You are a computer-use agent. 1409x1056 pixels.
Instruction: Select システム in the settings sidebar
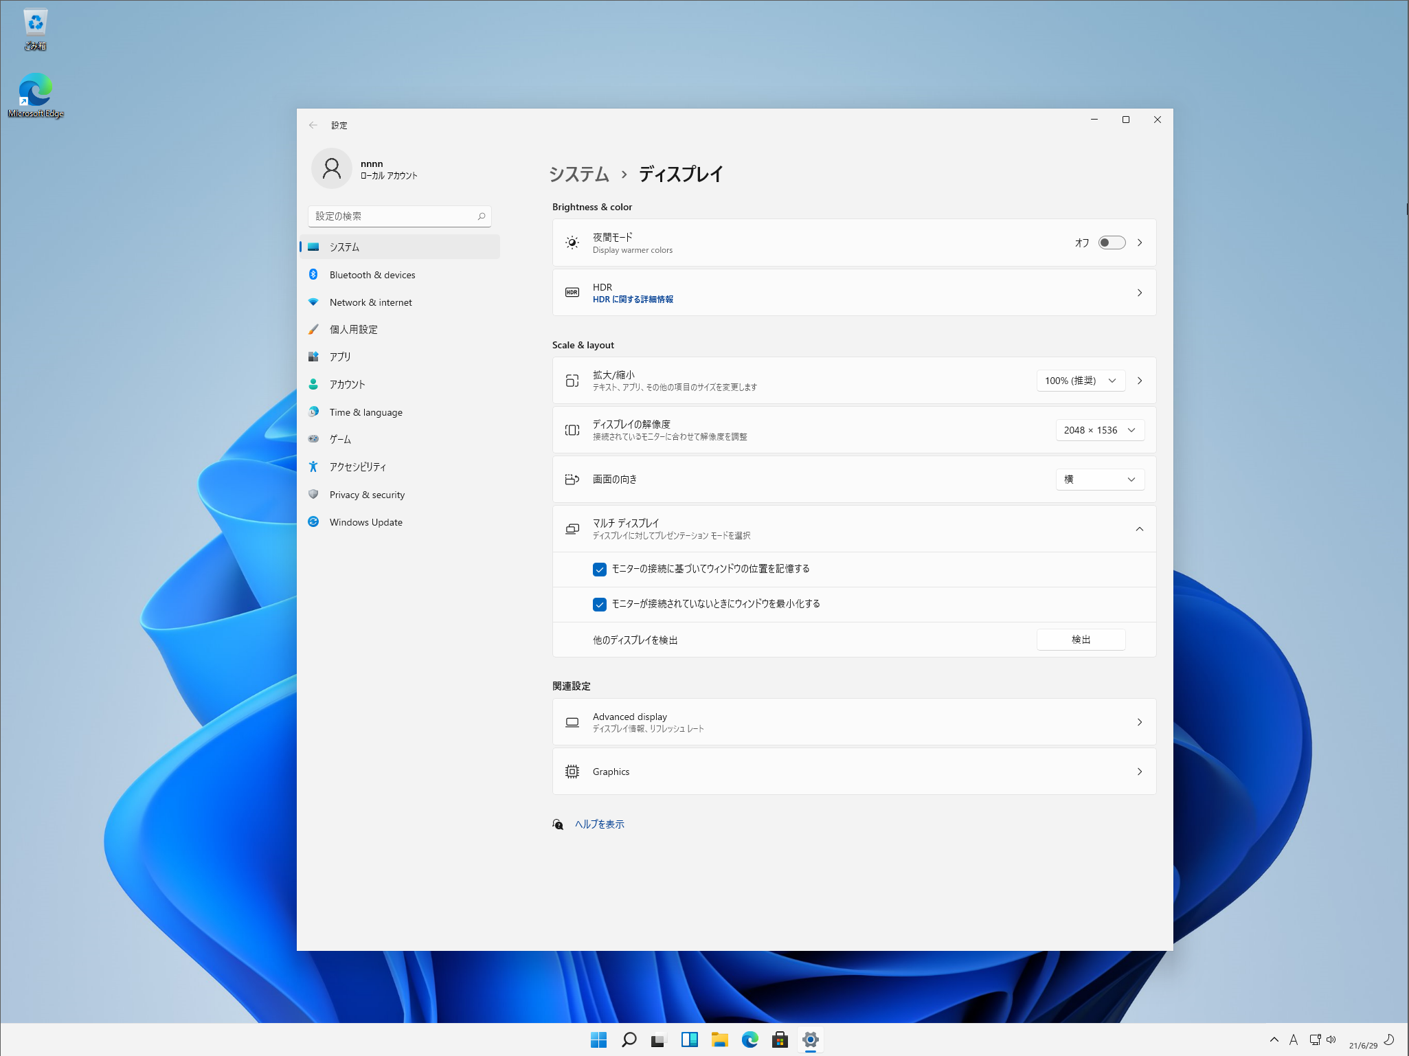click(400, 247)
